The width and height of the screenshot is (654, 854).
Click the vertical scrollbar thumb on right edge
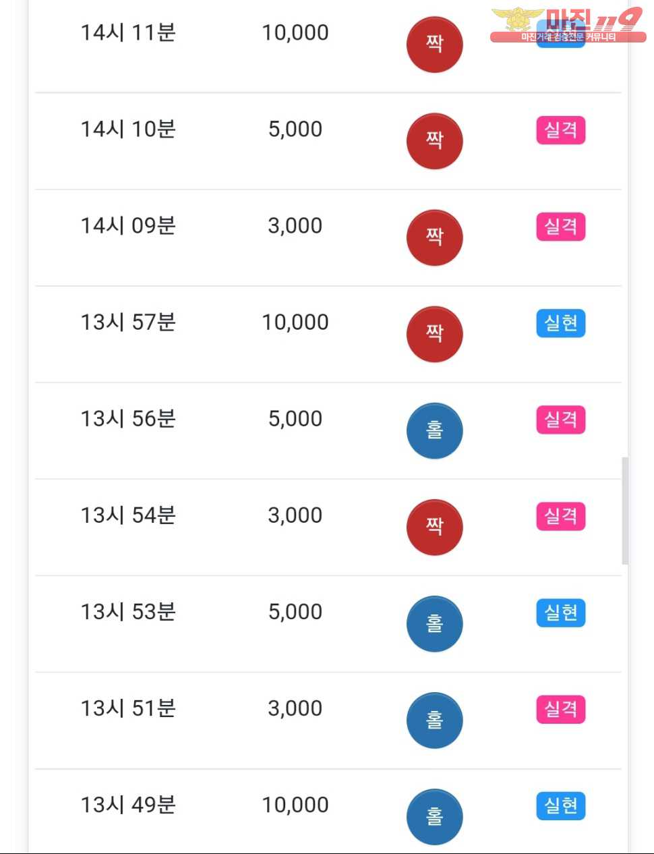coord(625,510)
